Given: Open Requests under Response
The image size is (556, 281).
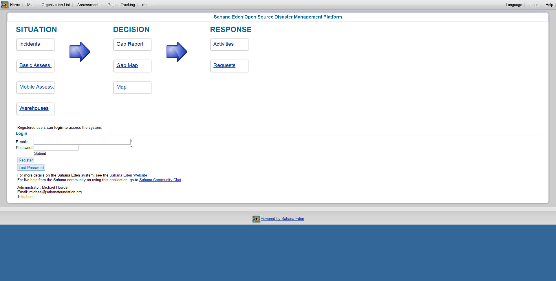Looking at the screenshot, I should (224, 65).
